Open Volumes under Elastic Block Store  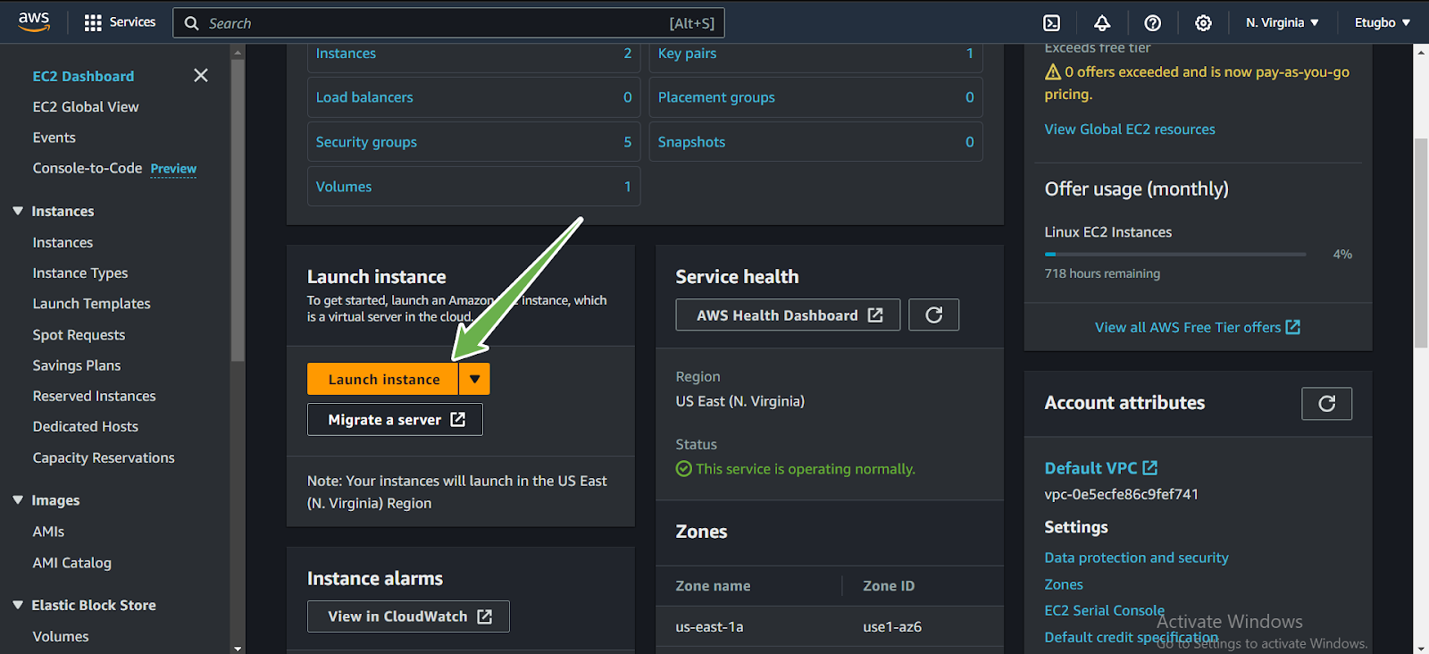61,636
